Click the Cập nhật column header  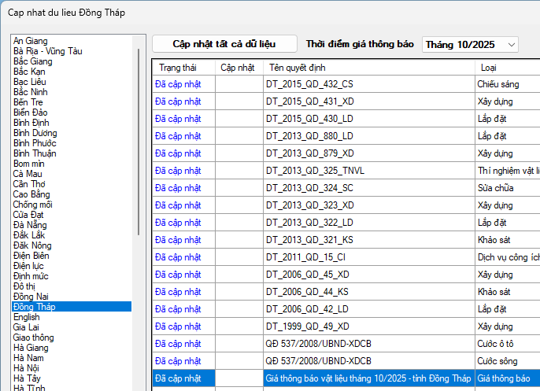(238, 68)
